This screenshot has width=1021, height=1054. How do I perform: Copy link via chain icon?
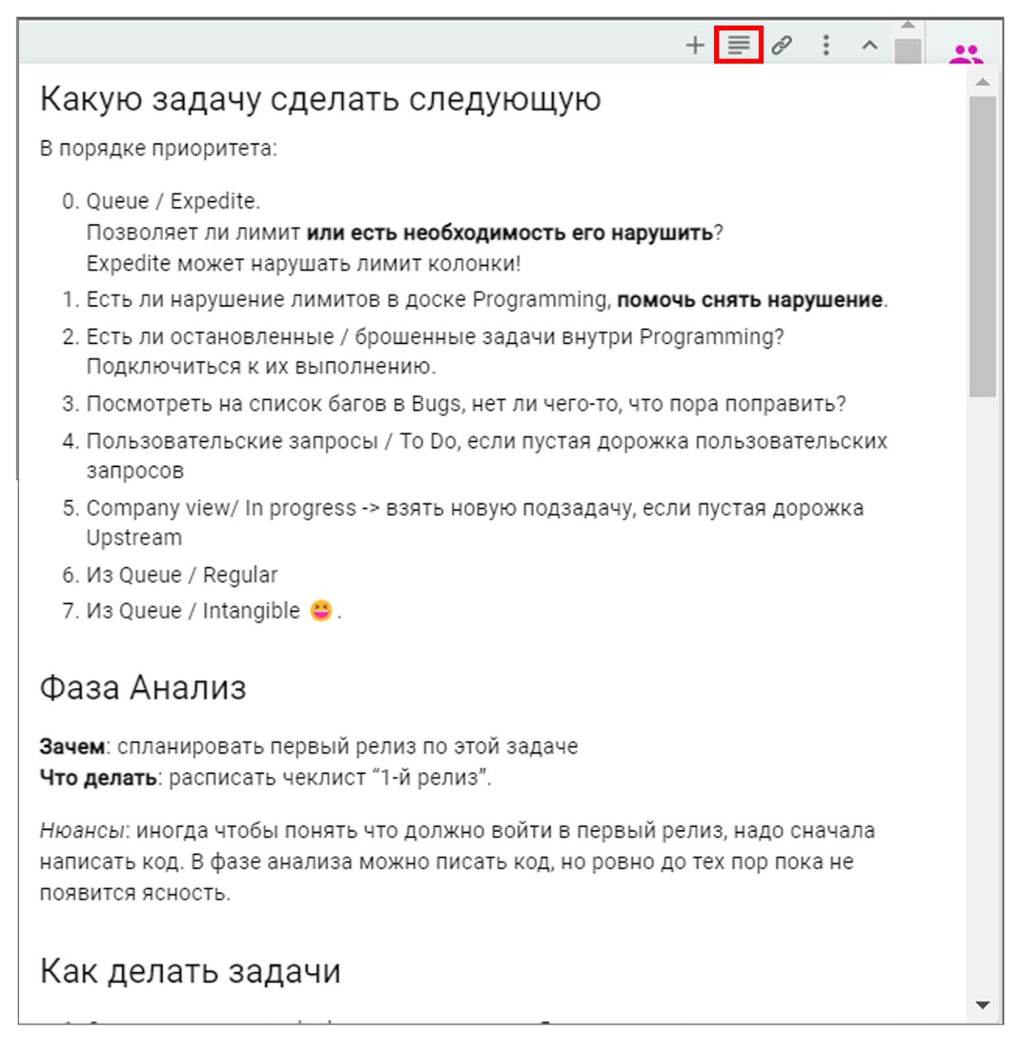[781, 45]
